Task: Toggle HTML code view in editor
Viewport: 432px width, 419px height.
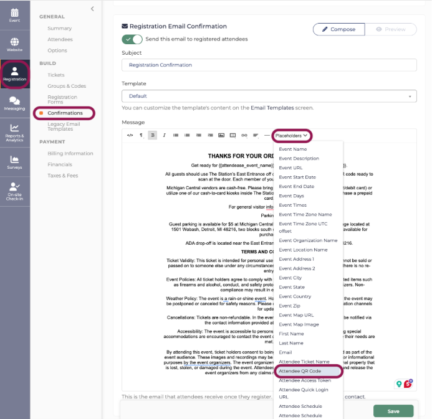Action: click(130, 135)
